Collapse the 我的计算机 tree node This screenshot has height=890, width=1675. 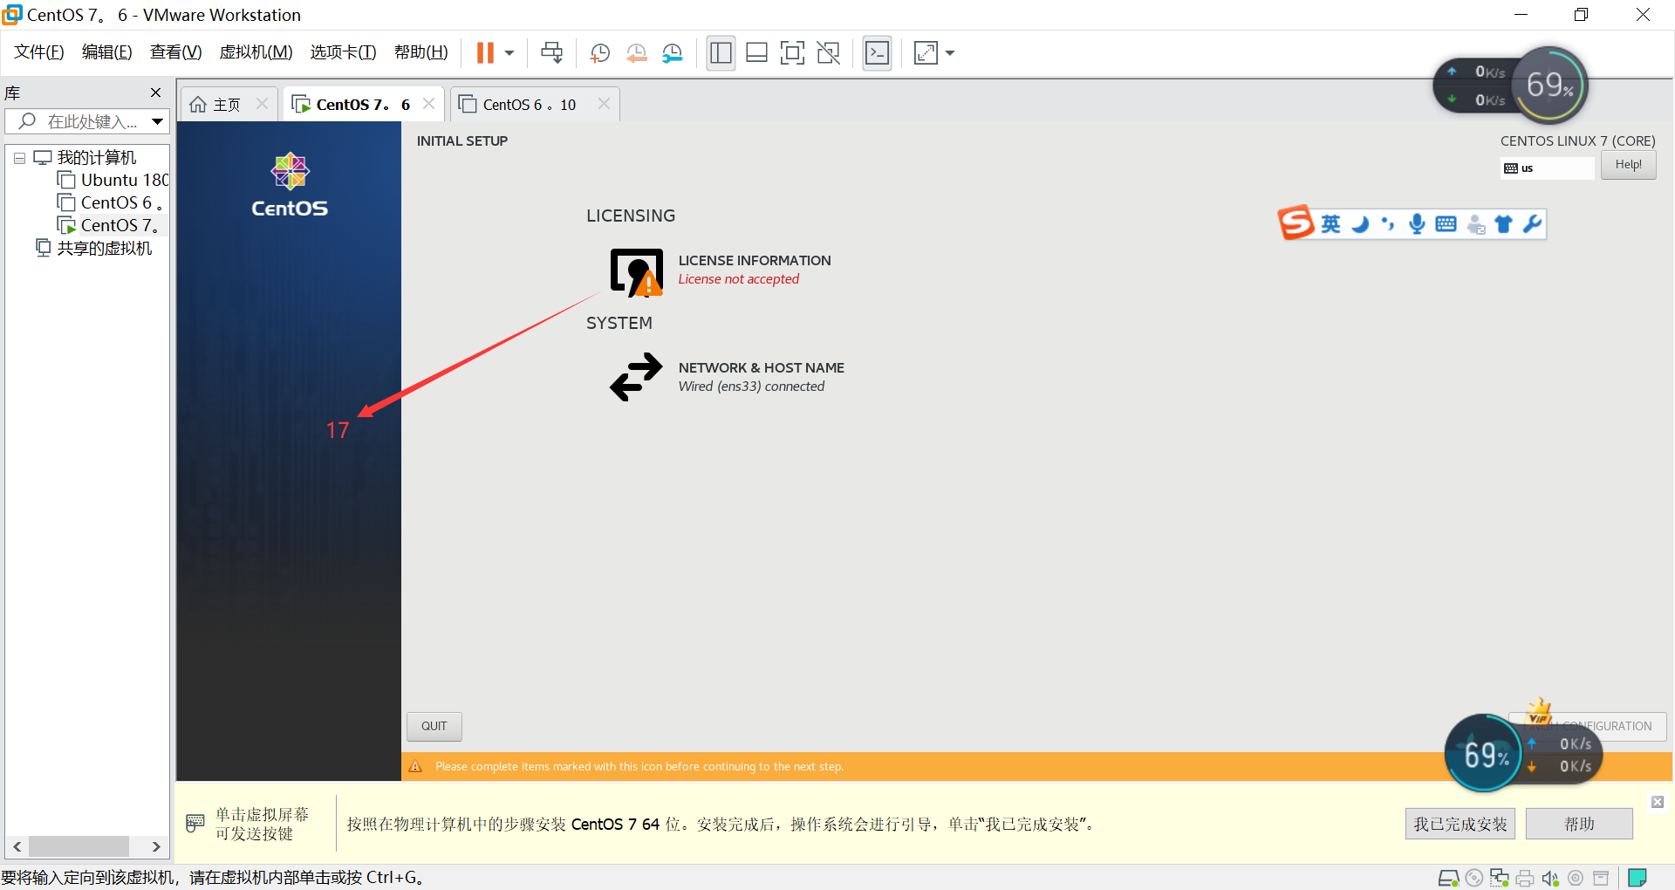click(19, 159)
